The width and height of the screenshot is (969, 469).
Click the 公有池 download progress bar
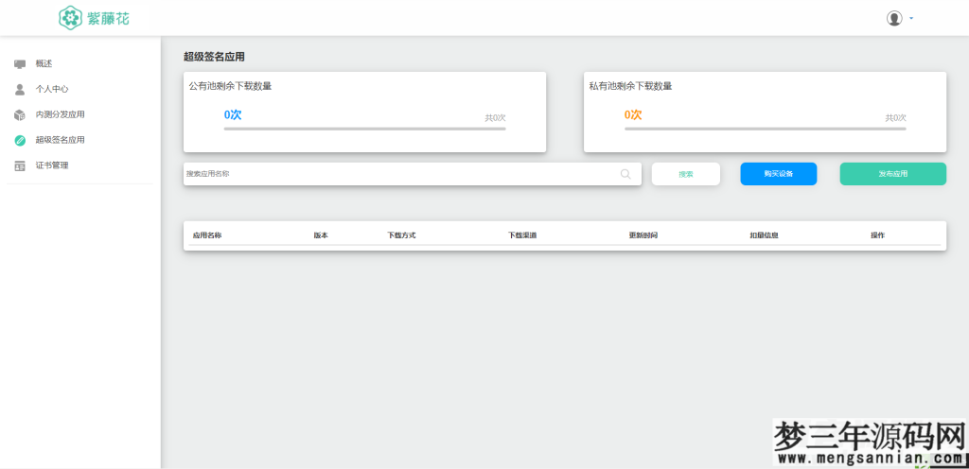[x=364, y=129]
